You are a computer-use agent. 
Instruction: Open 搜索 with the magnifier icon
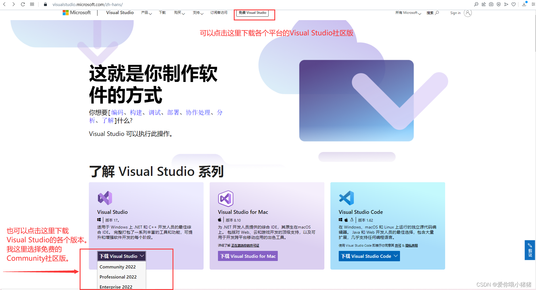[437, 13]
